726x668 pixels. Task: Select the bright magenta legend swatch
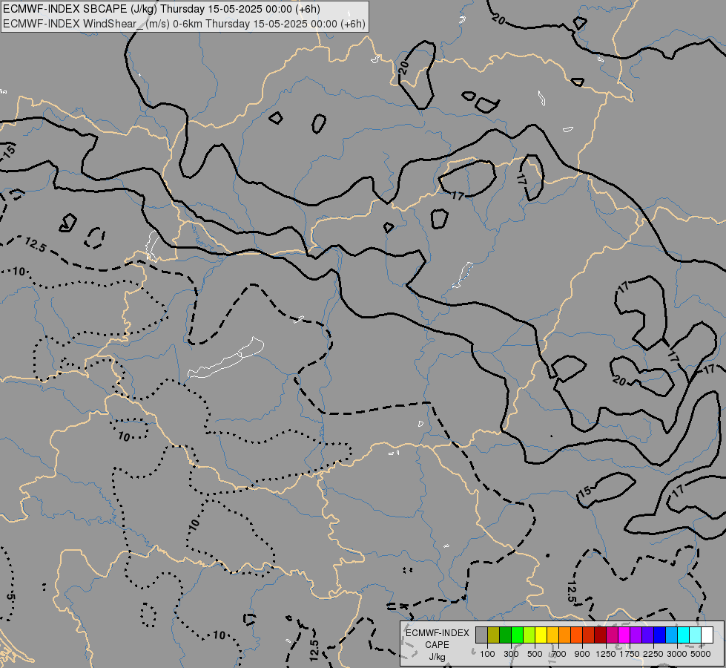point(624,635)
